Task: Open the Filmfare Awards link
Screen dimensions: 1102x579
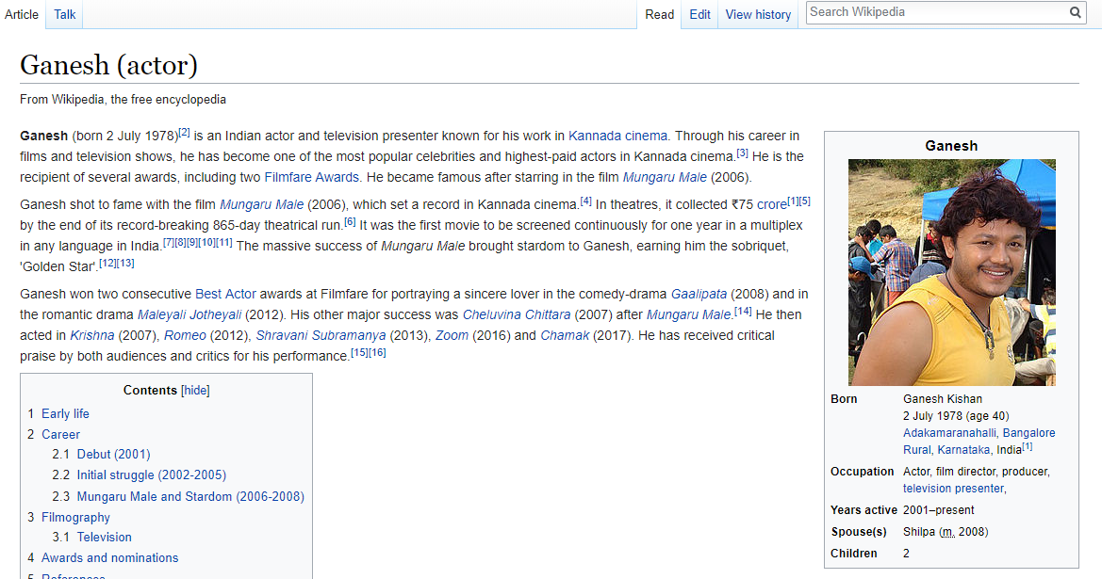Action: click(x=311, y=177)
